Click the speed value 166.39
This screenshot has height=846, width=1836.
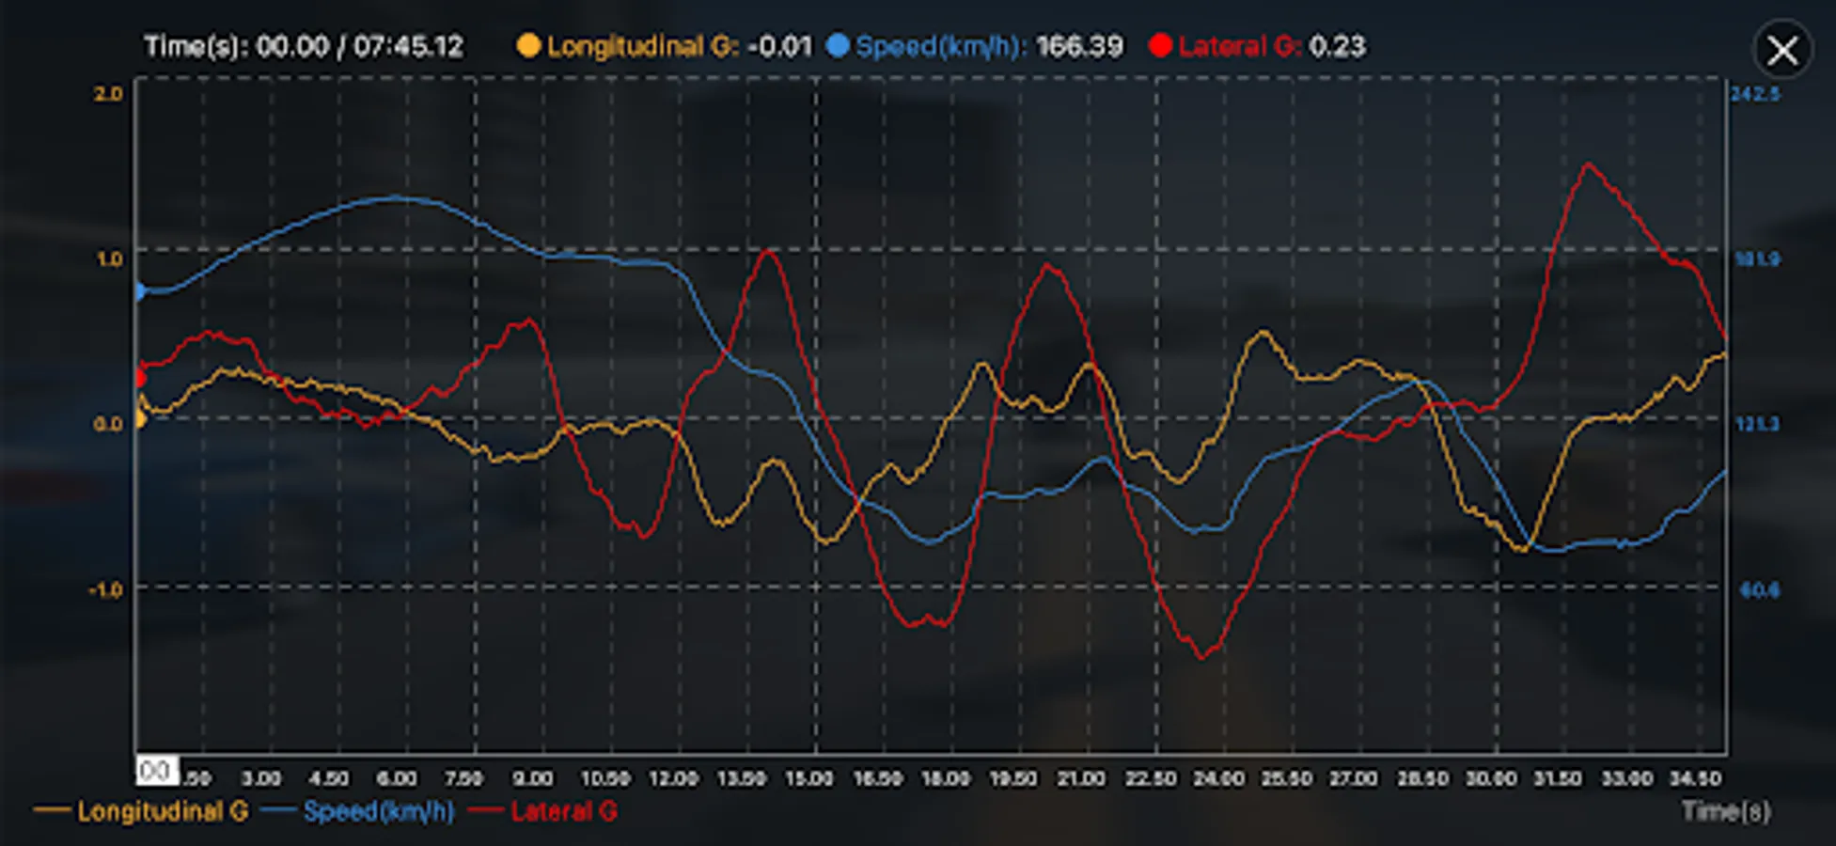coord(1079,46)
